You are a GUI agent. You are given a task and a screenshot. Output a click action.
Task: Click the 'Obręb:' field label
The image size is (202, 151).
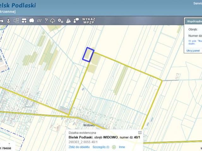pyautogui.click(x=193, y=29)
